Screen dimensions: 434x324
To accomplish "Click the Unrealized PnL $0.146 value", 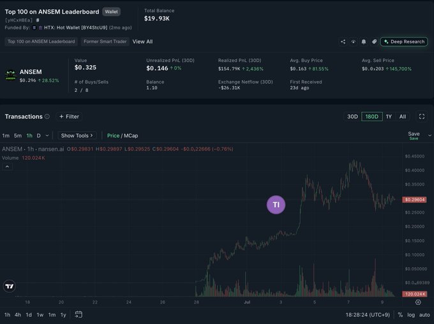I will [157, 68].
